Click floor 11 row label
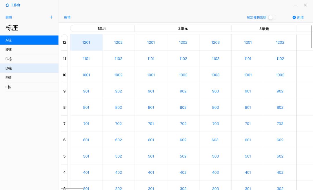The height and width of the screenshot is (190, 313). [x=64, y=59]
